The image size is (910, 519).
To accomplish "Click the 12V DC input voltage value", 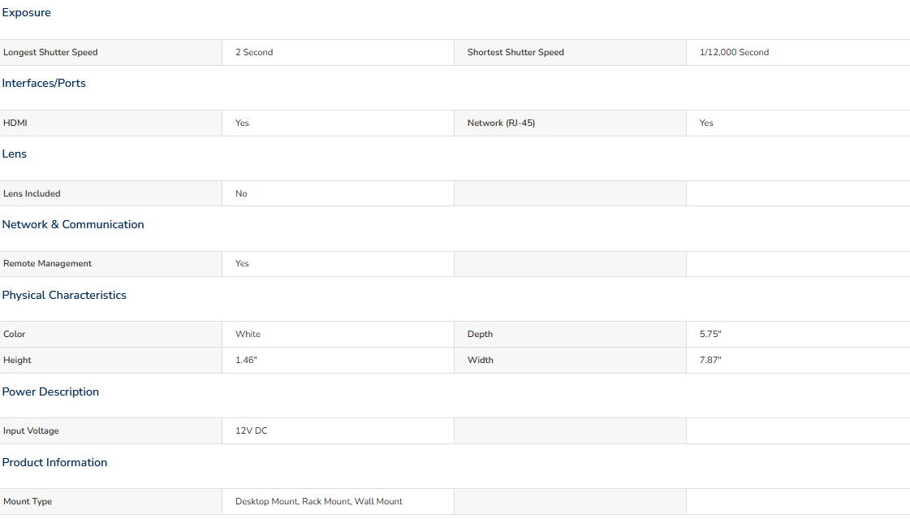I will coord(252,430).
